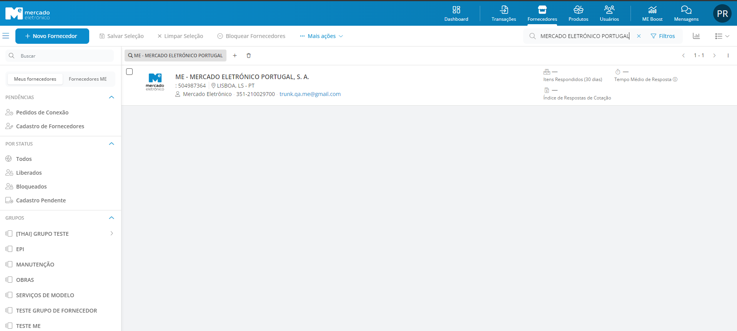Open the Produtos section

[578, 13]
